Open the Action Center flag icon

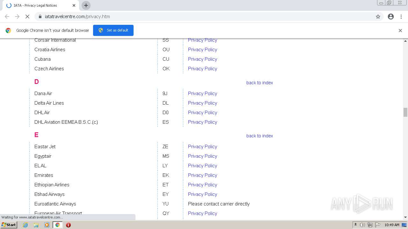coord(377,225)
